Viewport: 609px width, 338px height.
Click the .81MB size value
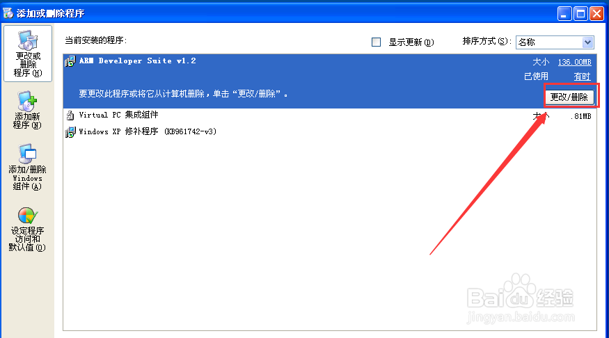(580, 116)
